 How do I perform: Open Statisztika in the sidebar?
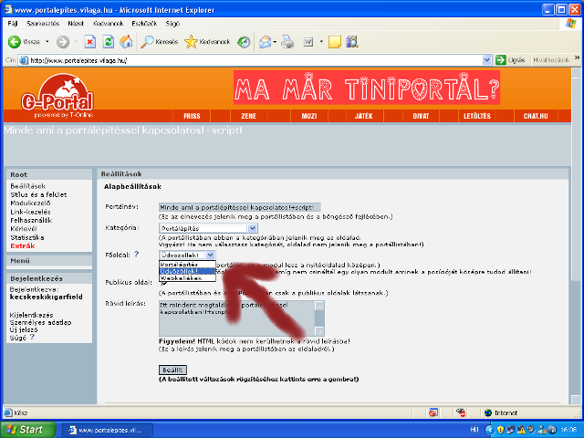click(26, 237)
